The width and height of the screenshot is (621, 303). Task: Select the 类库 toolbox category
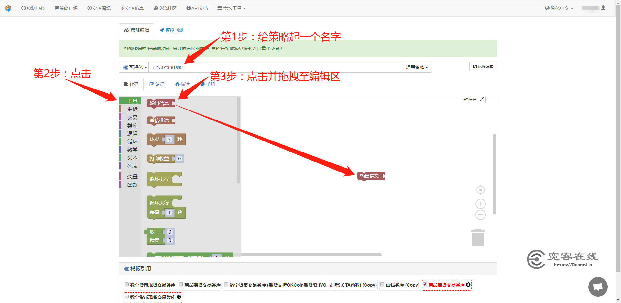tap(130, 125)
